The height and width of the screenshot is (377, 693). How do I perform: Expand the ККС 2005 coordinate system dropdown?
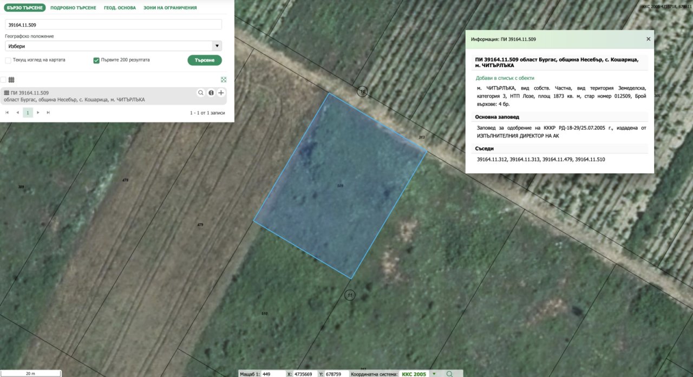click(x=433, y=374)
